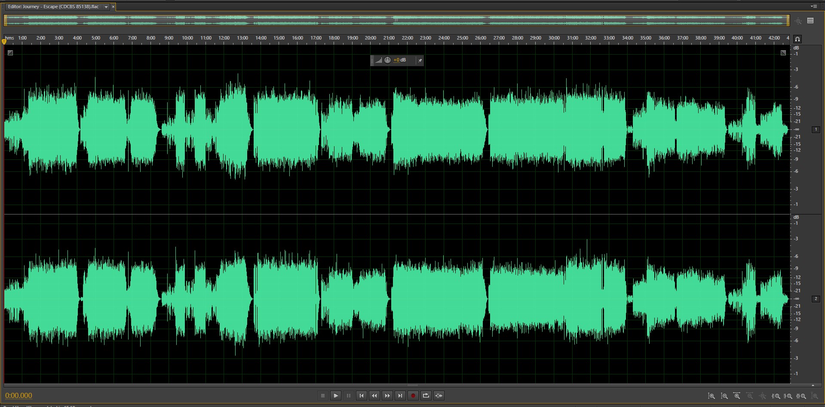Click the Fast Forward button

coord(387,395)
